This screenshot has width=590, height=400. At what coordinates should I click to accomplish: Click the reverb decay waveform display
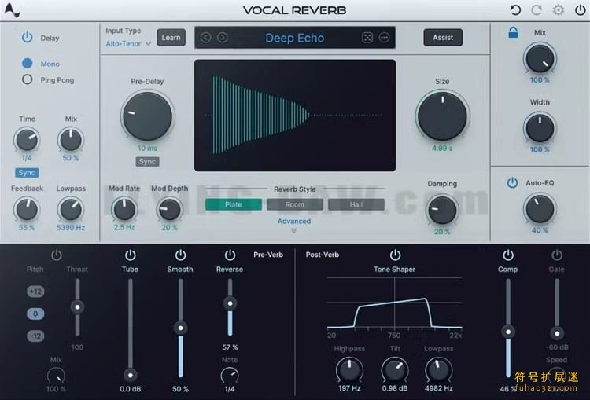click(x=295, y=116)
